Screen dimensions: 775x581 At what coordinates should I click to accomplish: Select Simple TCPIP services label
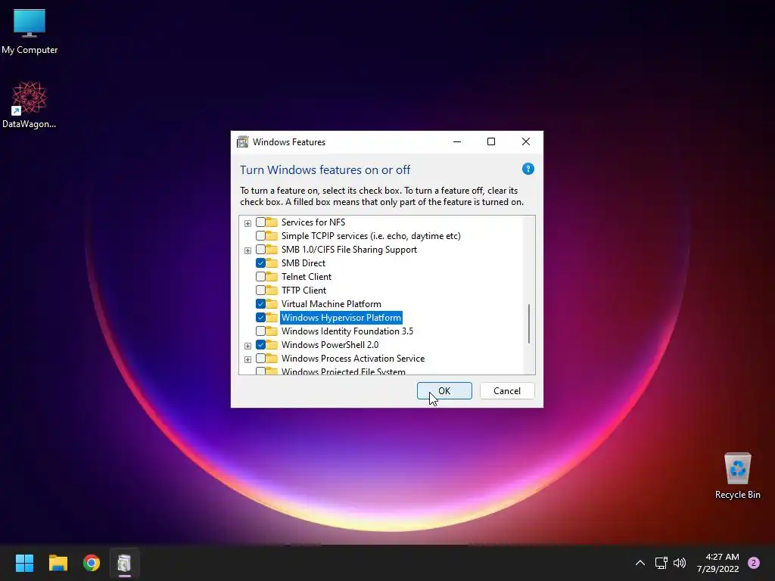(x=371, y=236)
